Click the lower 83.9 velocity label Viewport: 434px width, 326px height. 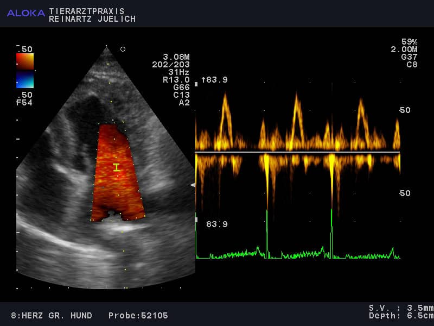pos(217,224)
